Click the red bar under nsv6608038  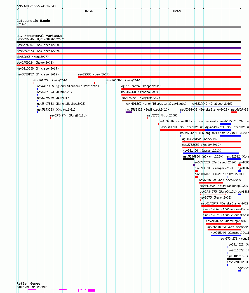[182, 130]
